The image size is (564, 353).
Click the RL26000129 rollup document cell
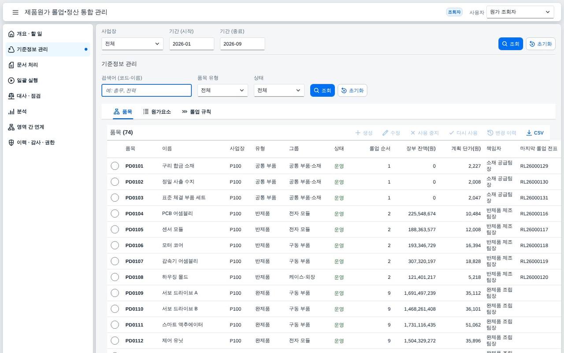[x=534, y=166]
